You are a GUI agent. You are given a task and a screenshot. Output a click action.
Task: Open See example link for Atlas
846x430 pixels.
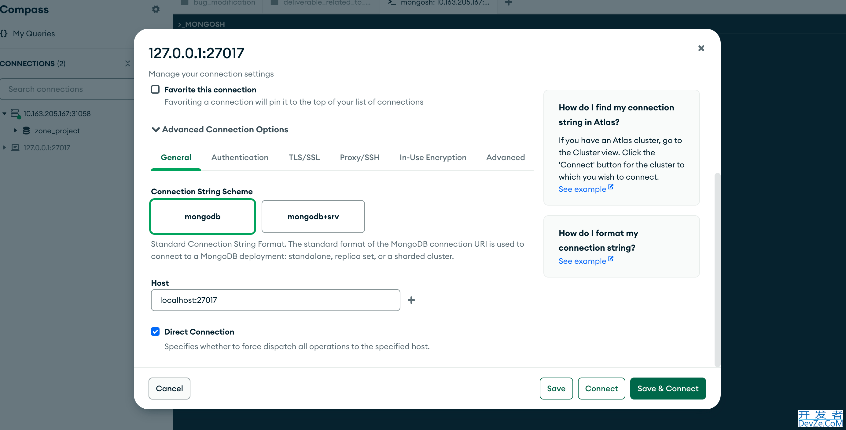[x=586, y=189]
